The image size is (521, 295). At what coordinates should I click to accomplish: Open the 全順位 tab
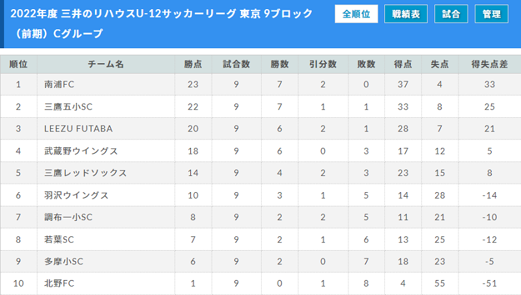356,14
